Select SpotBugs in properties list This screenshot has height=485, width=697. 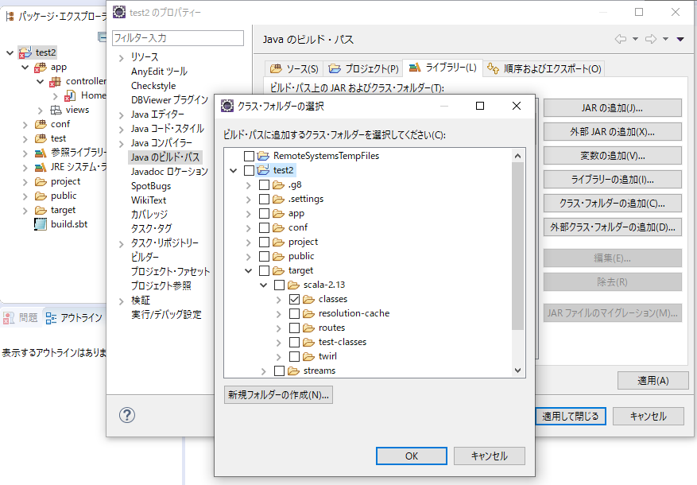coord(151,186)
